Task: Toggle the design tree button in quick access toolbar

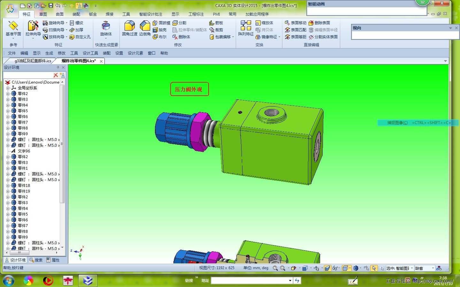Action: [79, 5]
